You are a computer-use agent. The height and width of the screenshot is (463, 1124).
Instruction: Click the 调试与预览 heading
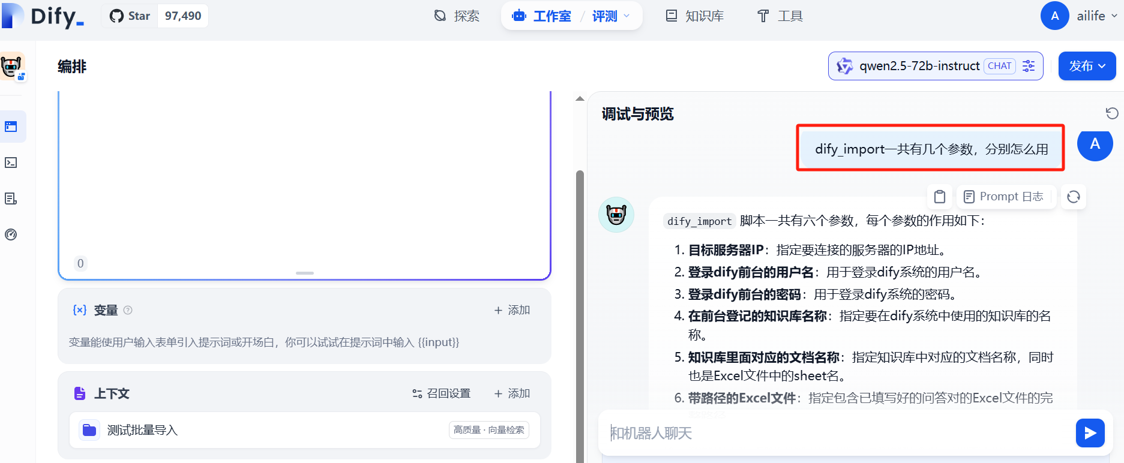coord(638,114)
